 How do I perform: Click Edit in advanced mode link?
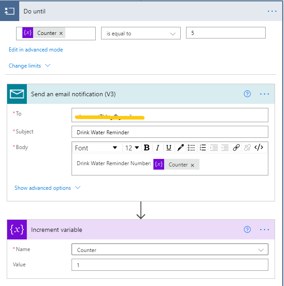point(36,50)
